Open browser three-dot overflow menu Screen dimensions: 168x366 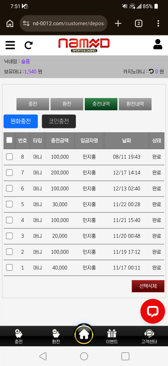pyautogui.click(x=158, y=23)
